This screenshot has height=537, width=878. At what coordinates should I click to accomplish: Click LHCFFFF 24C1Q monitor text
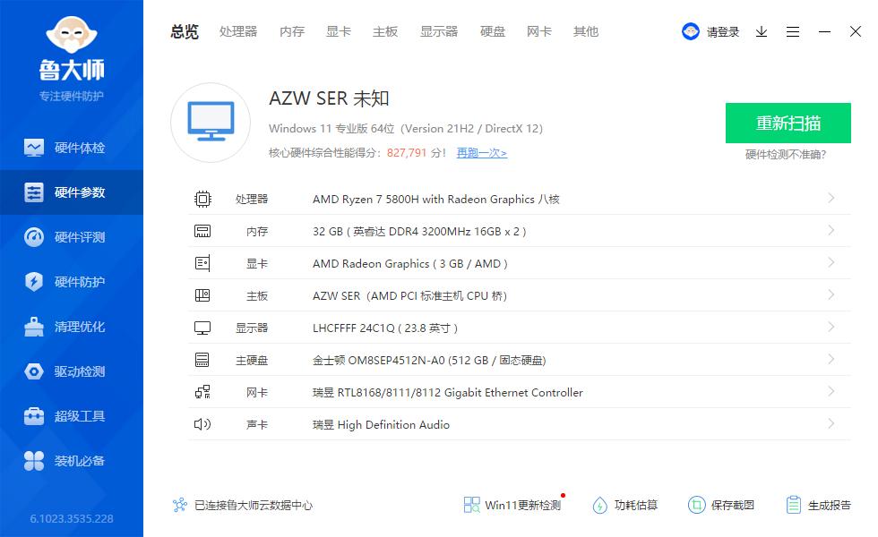click(385, 328)
